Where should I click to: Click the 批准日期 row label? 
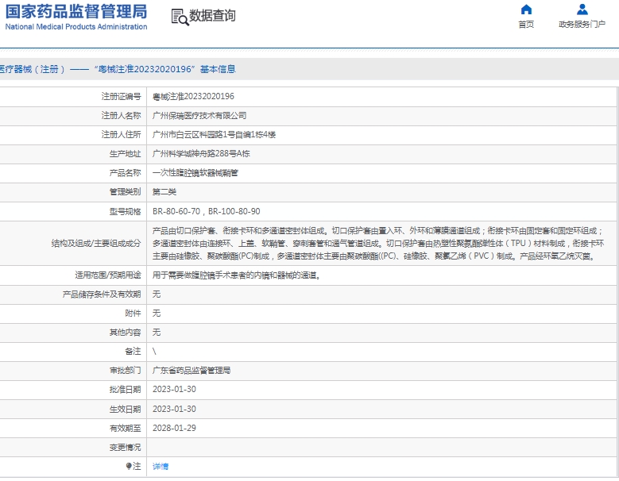pos(125,390)
